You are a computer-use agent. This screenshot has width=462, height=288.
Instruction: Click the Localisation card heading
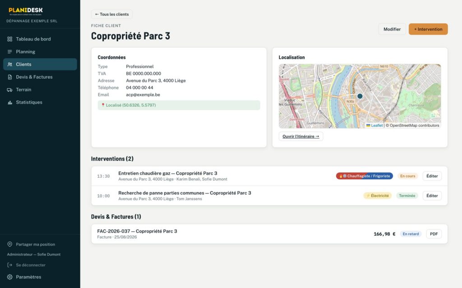pos(292,57)
